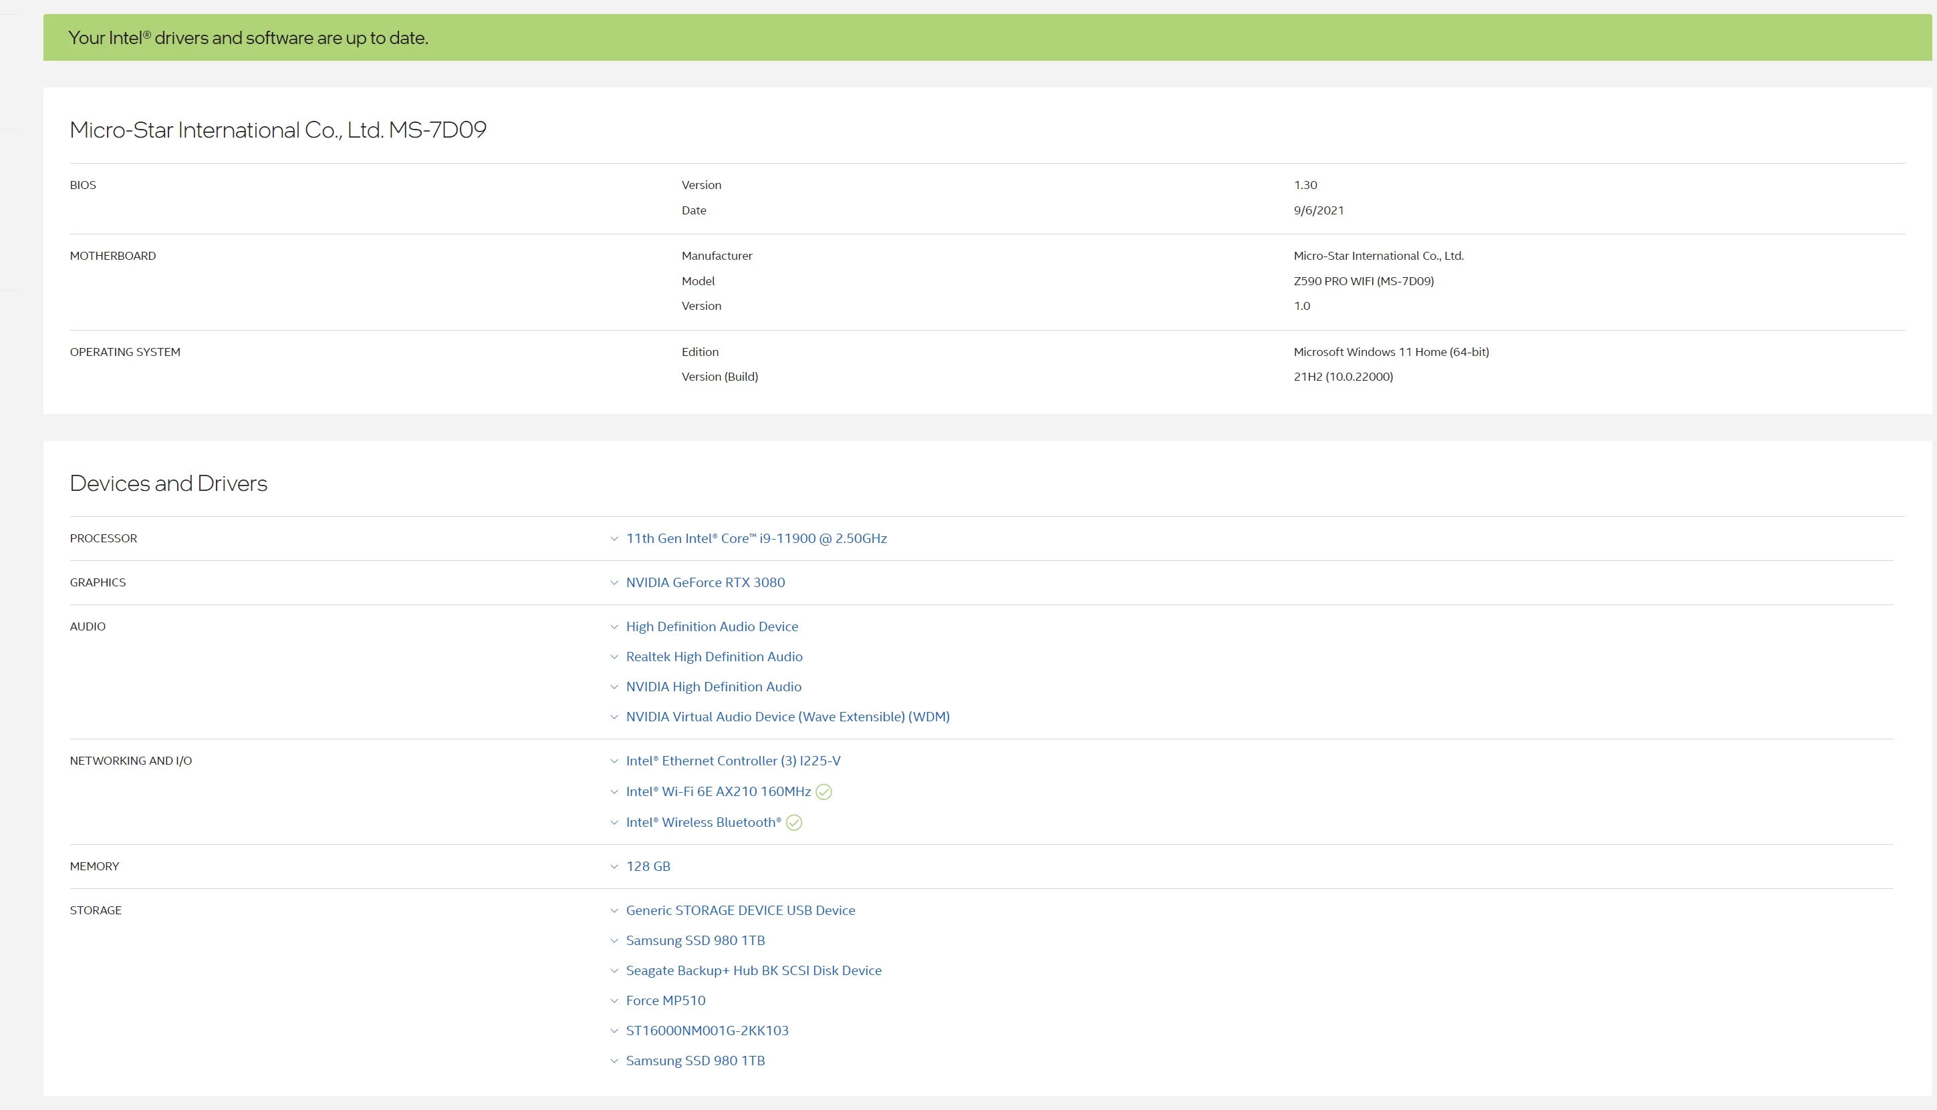1937x1110 pixels.
Task: Click chevron next to Force MP510
Action: click(614, 1001)
